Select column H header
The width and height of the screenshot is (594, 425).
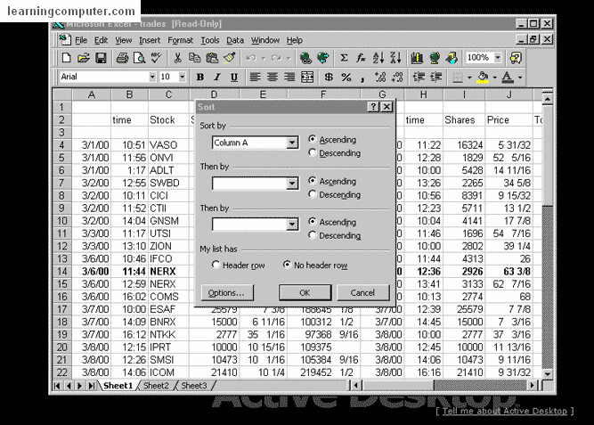(424, 94)
